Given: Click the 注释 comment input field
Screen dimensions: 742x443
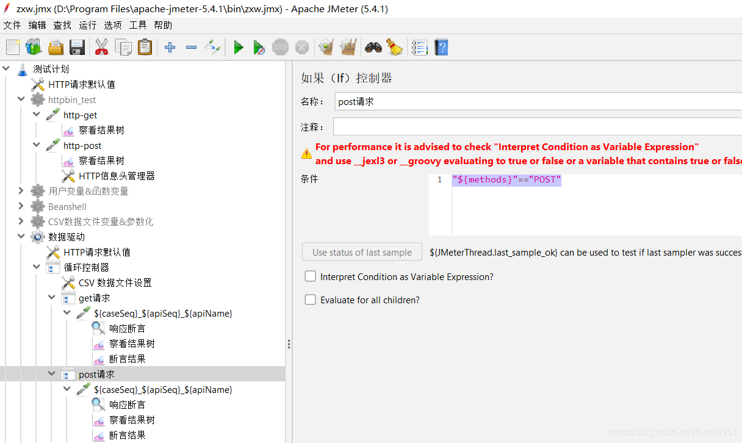Looking at the screenshot, I should pyautogui.click(x=538, y=127).
